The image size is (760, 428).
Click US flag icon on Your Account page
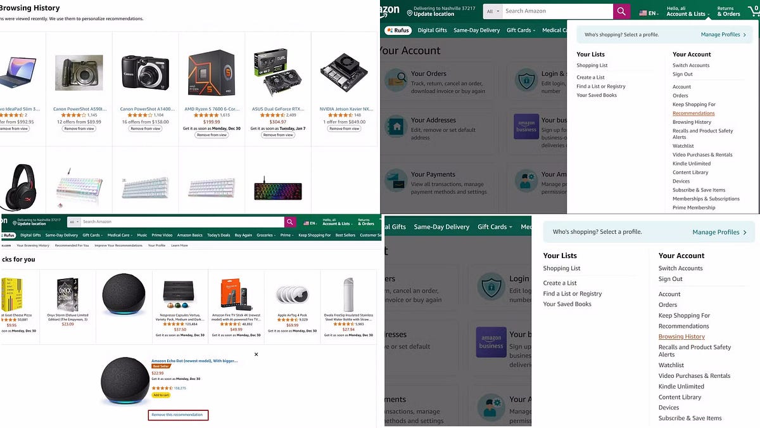(x=643, y=13)
